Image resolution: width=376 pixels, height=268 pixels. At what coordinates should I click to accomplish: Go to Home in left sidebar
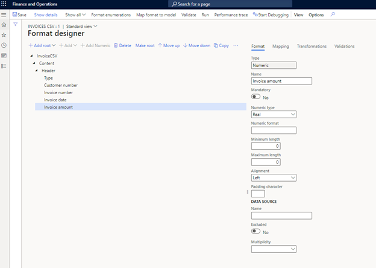click(x=4, y=25)
